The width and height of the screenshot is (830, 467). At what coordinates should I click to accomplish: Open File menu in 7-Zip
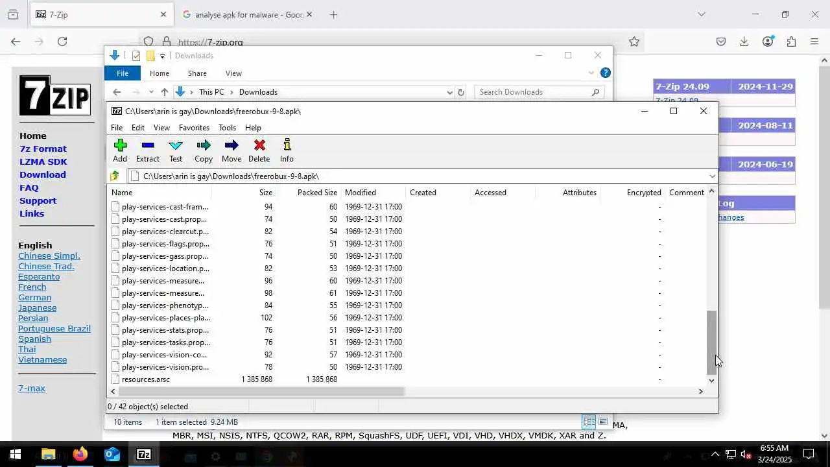[x=117, y=128]
